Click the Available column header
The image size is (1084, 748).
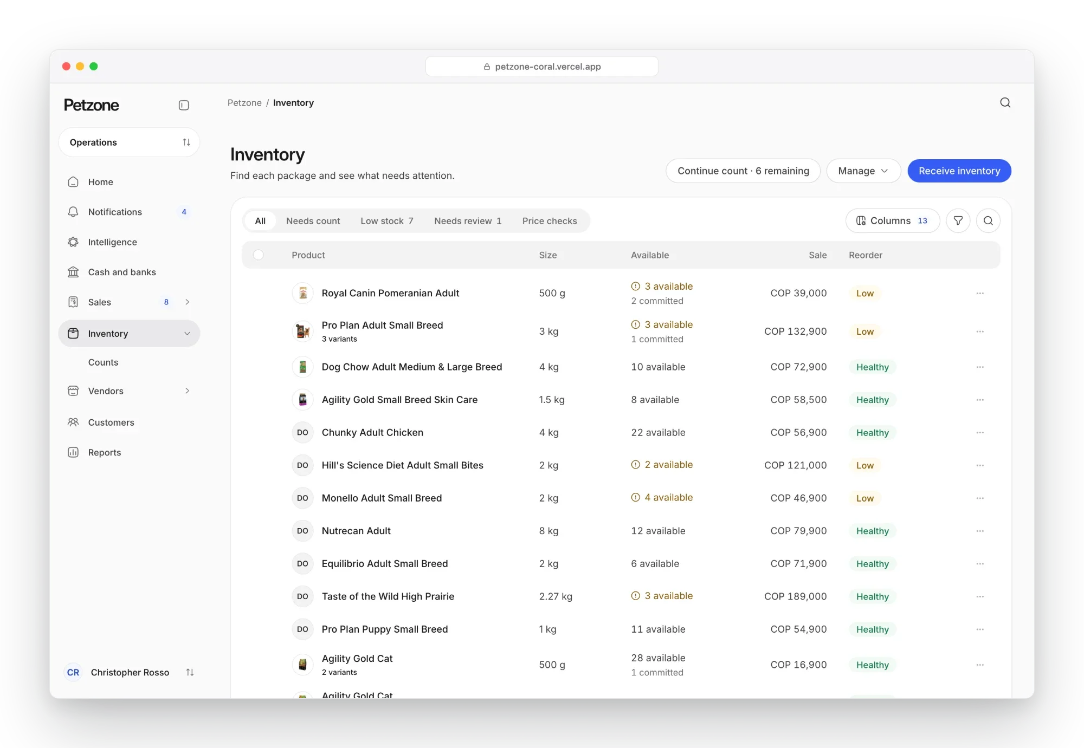(650, 255)
